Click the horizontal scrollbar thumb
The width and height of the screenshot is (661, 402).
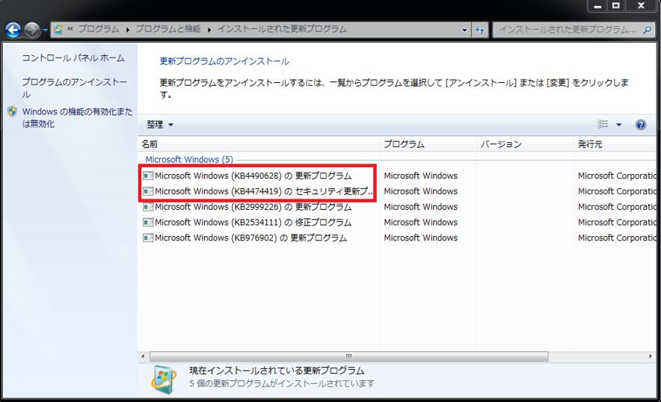click(349, 356)
